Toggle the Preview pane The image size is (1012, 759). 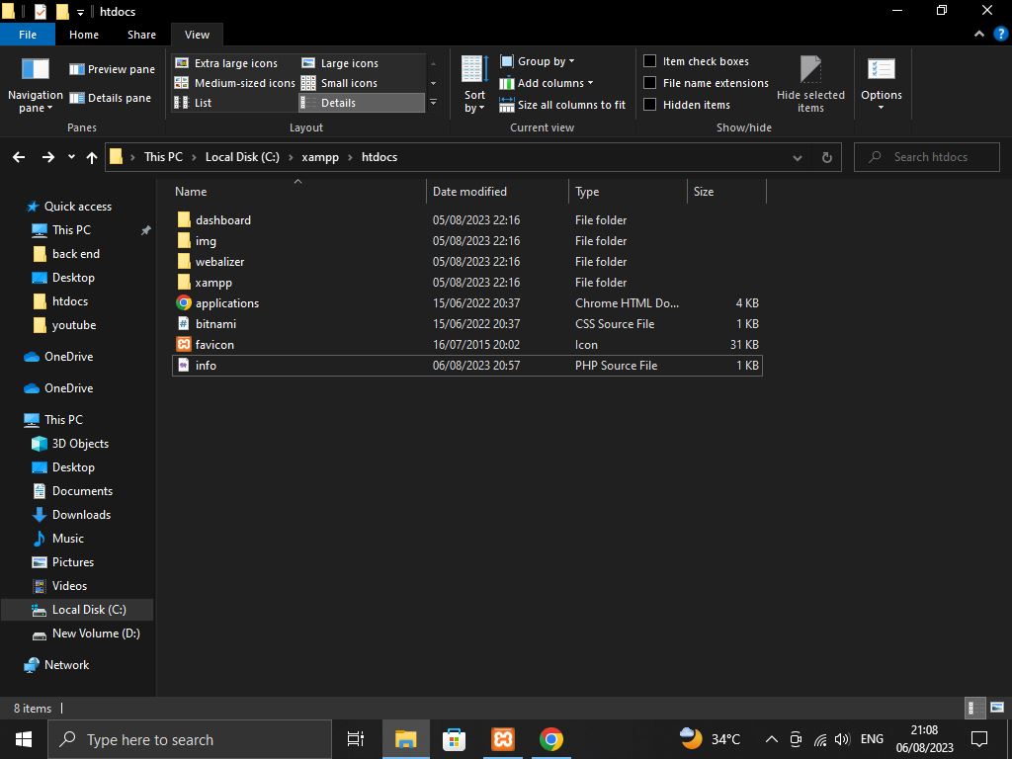(x=112, y=69)
